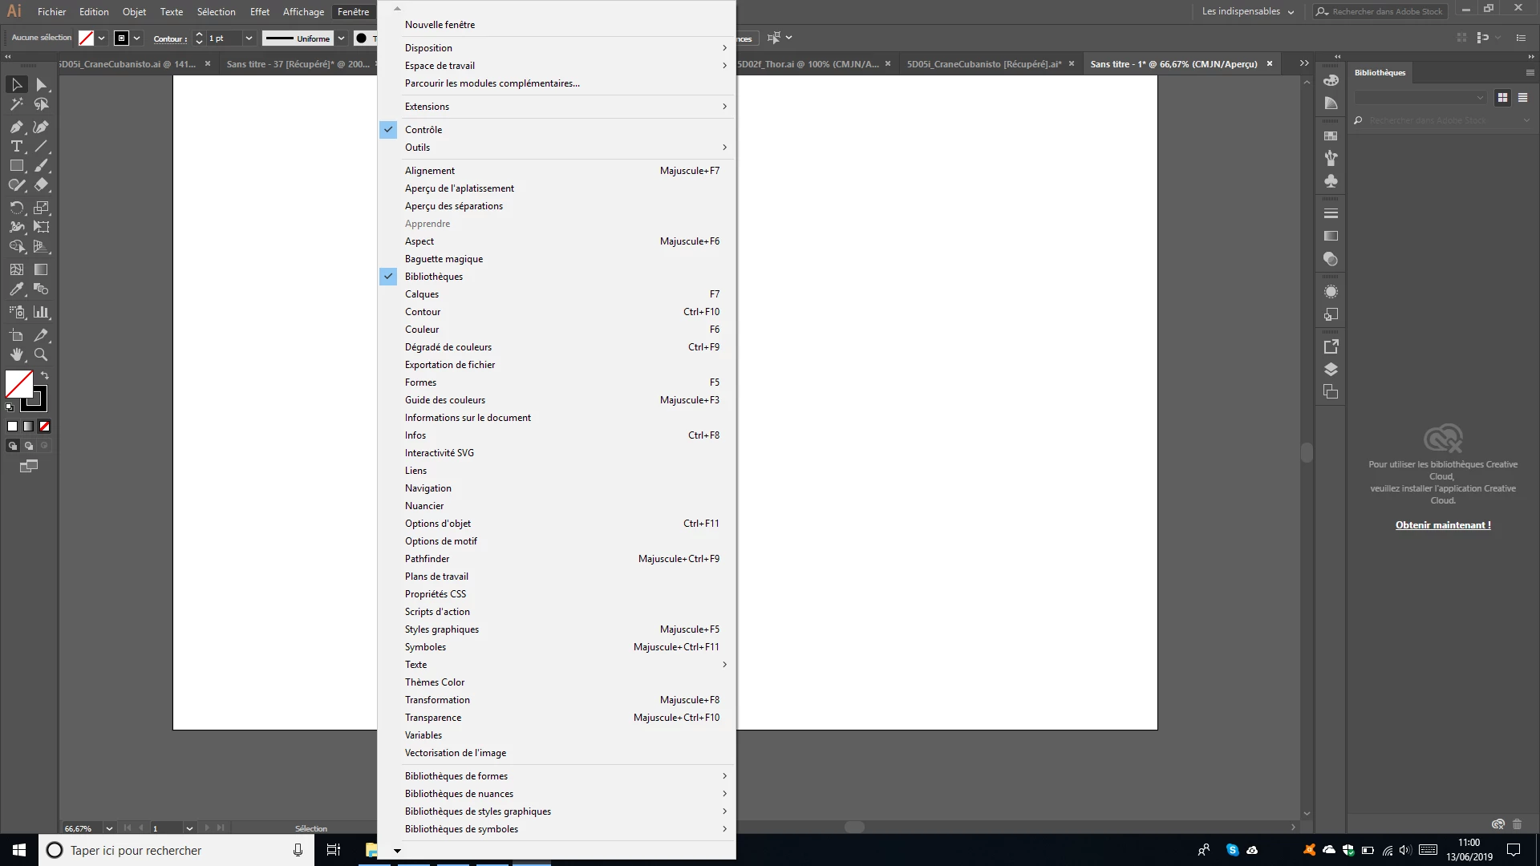Uncheck Bibliothèques in the Fenêtre menu

click(433, 277)
